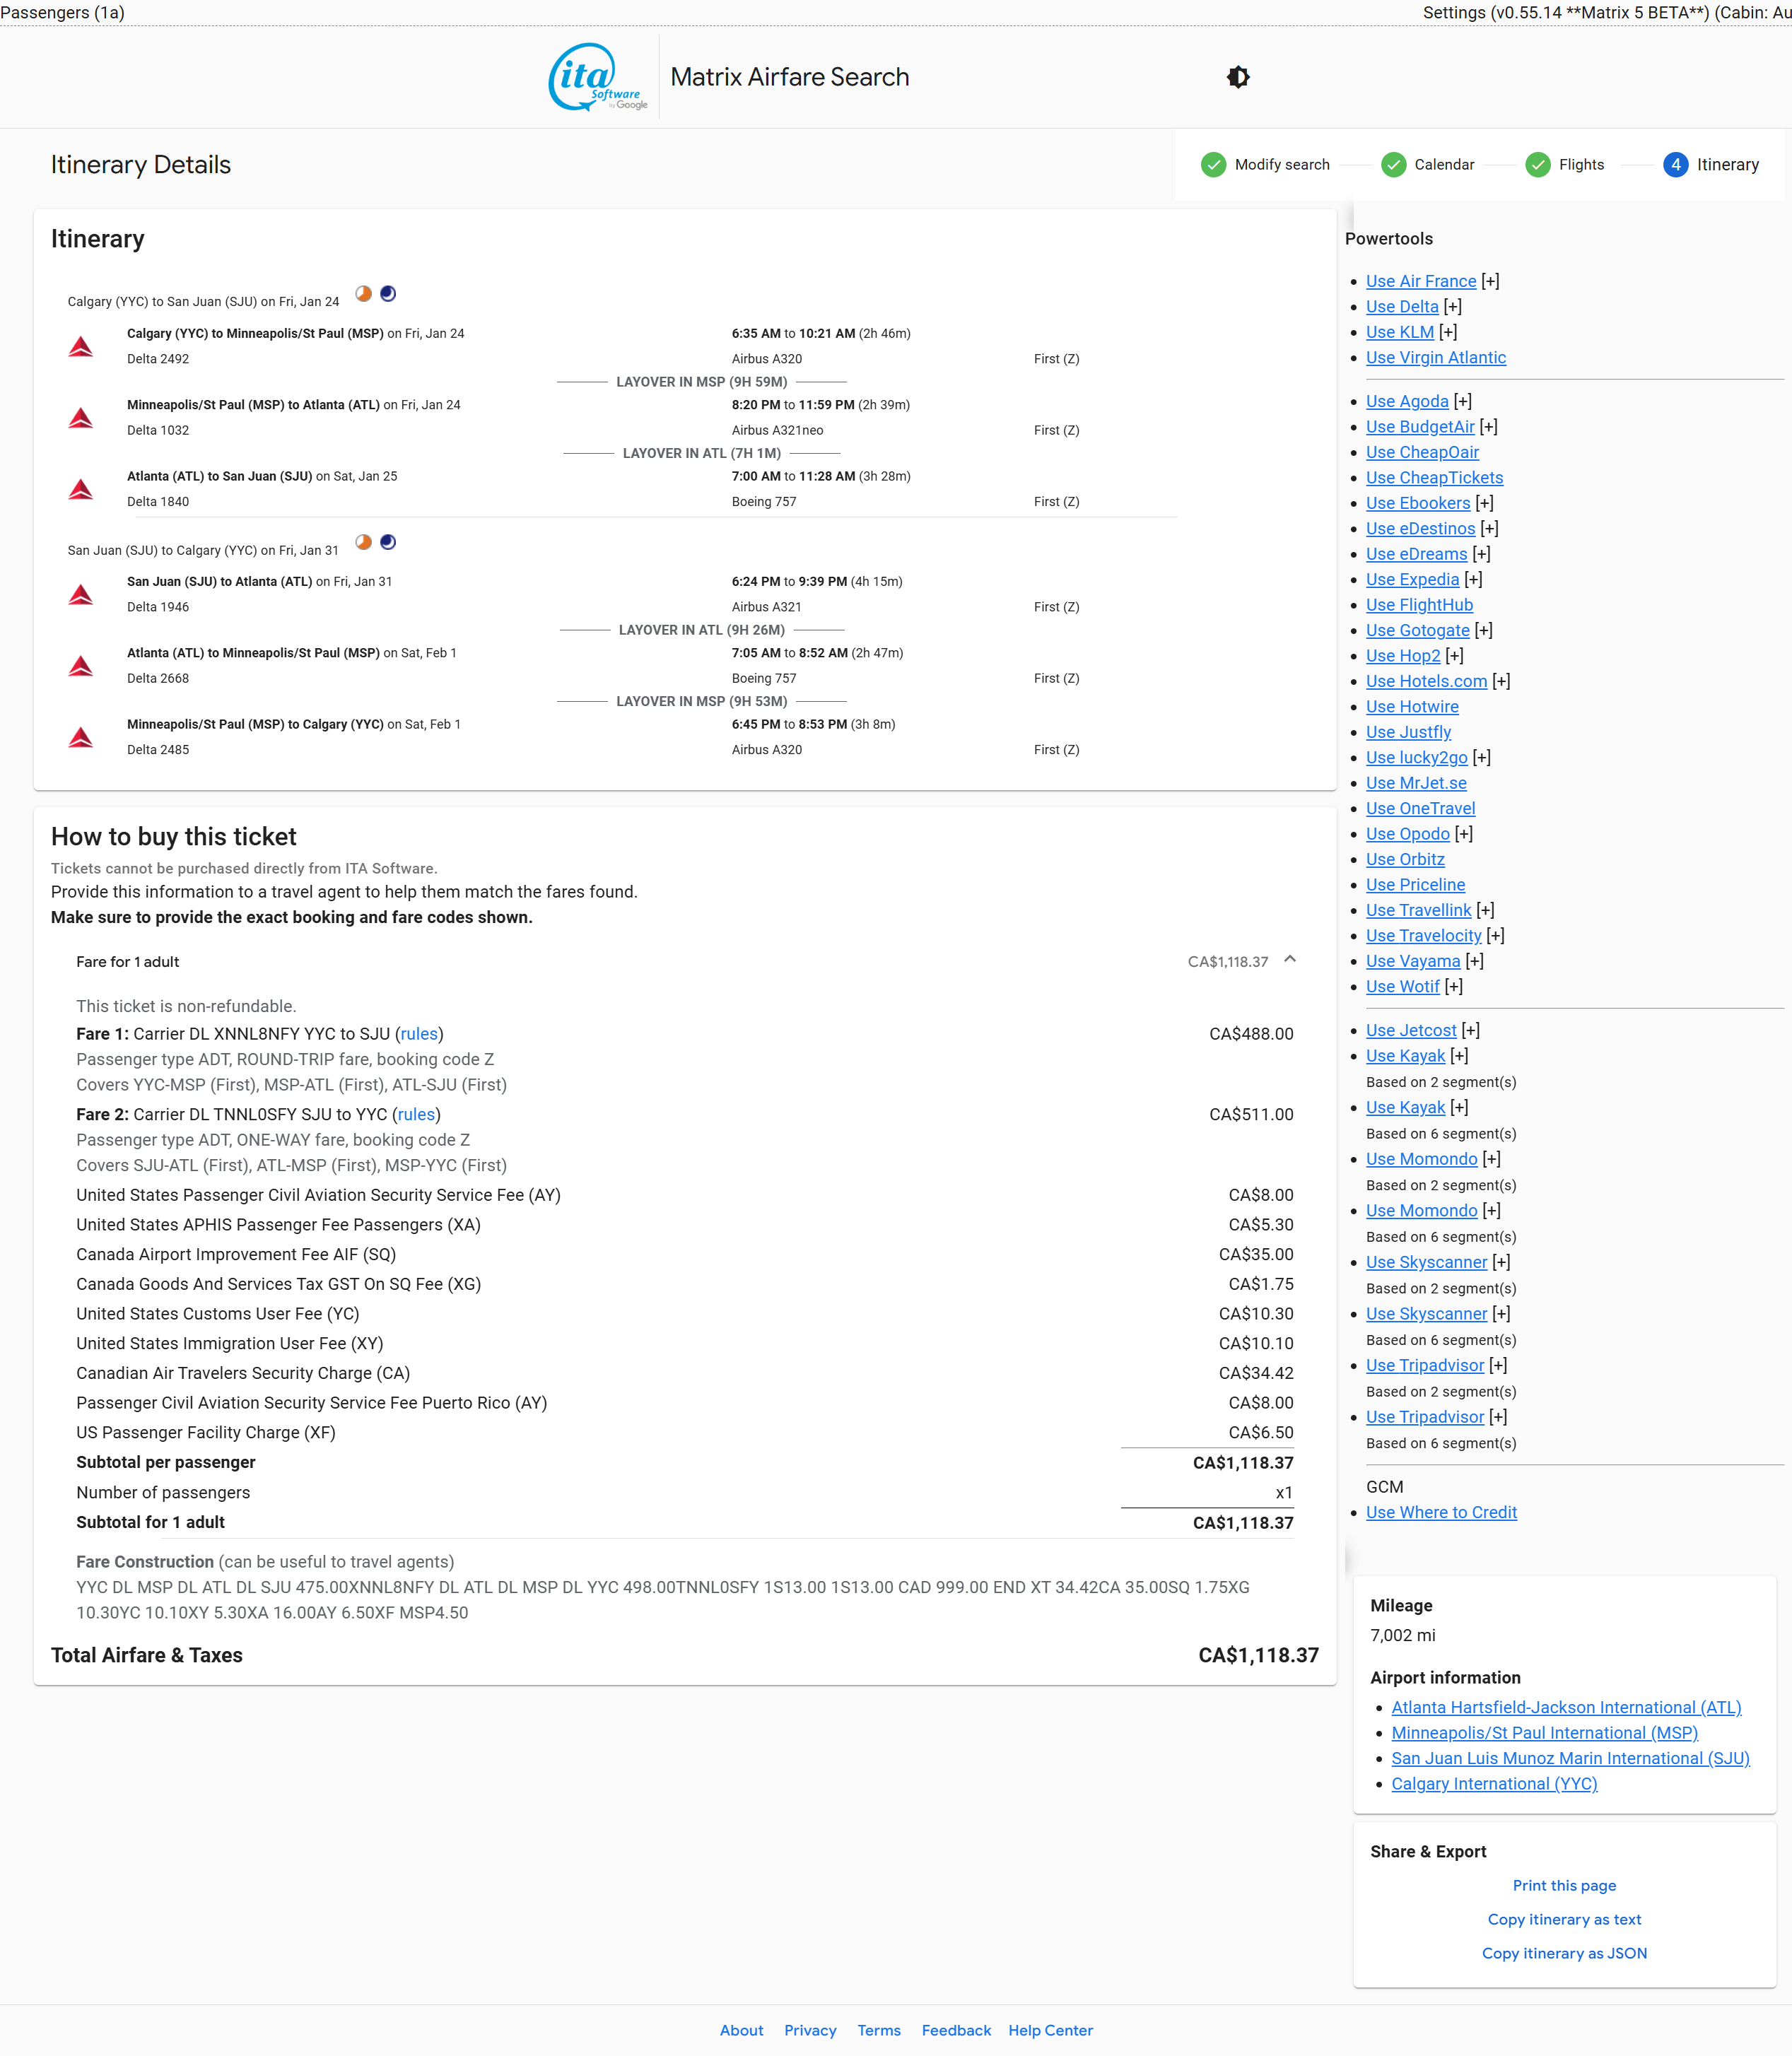Click orange long-layover icon on return trip
Viewport: 1792px width, 2056px height.
[364, 542]
